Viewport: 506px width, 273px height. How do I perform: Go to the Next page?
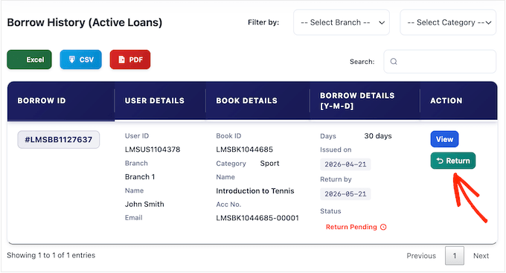point(481,256)
